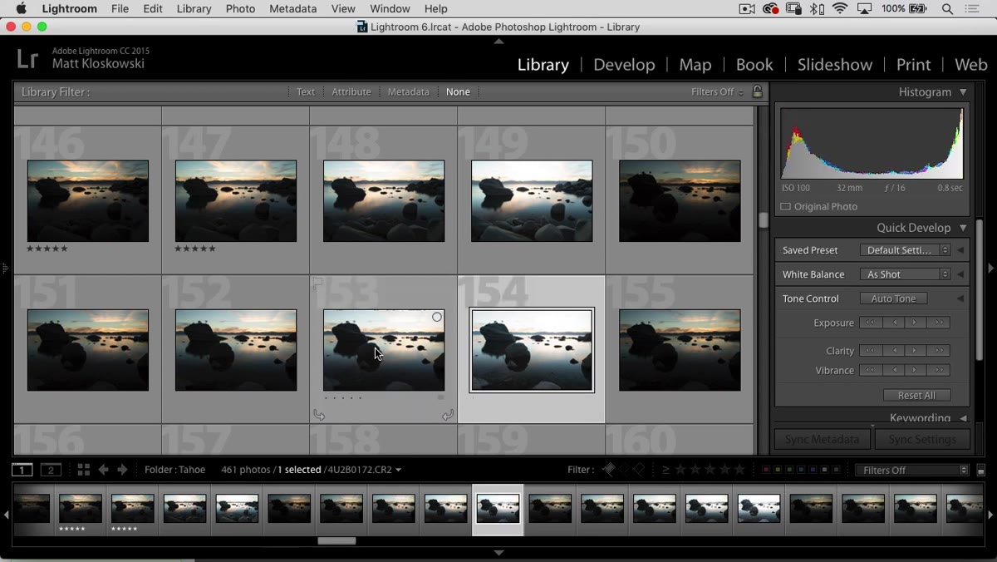Enable the Original Photo checkbox
Image resolution: width=997 pixels, height=562 pixels.
(x=786, y=206)
